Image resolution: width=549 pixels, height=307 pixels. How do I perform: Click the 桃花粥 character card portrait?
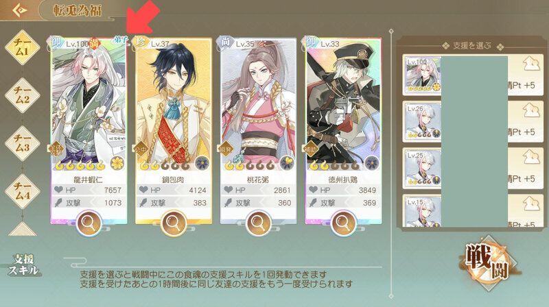coord(258,105)
